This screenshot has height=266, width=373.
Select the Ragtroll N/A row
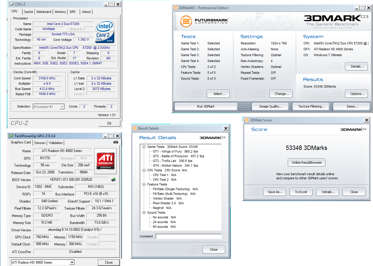162,208
